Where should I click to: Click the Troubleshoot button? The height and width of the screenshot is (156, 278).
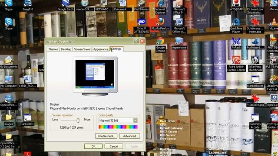(x=106, y=136)
